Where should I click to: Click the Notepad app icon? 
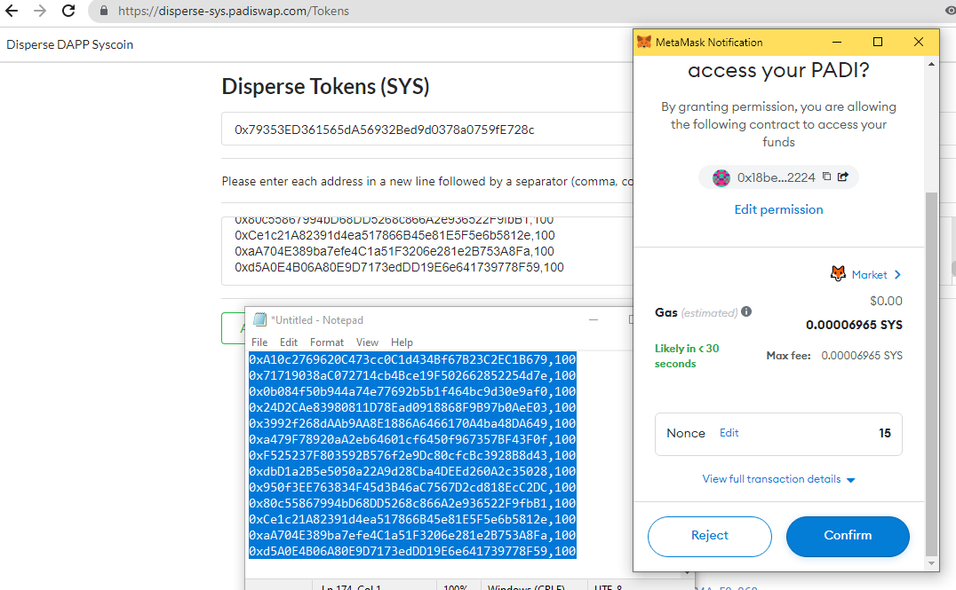259,319
